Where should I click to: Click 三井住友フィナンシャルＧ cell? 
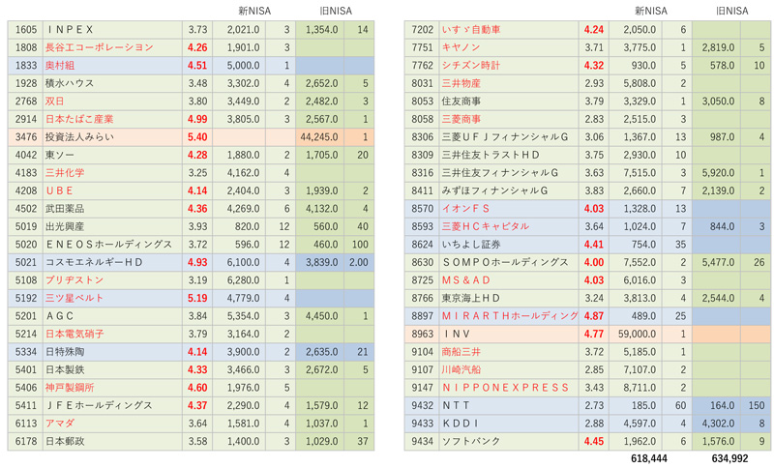click(509, 173)
